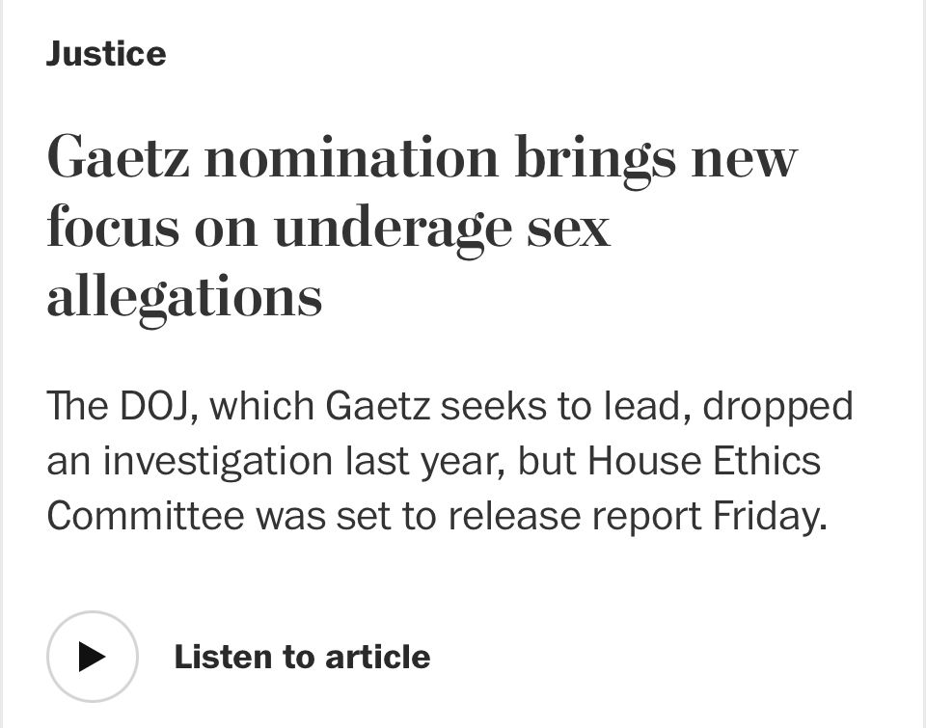This screenshot has height=728, width=926.
Task: Click 'brings new' in the headline
Action: click(656, 159)
